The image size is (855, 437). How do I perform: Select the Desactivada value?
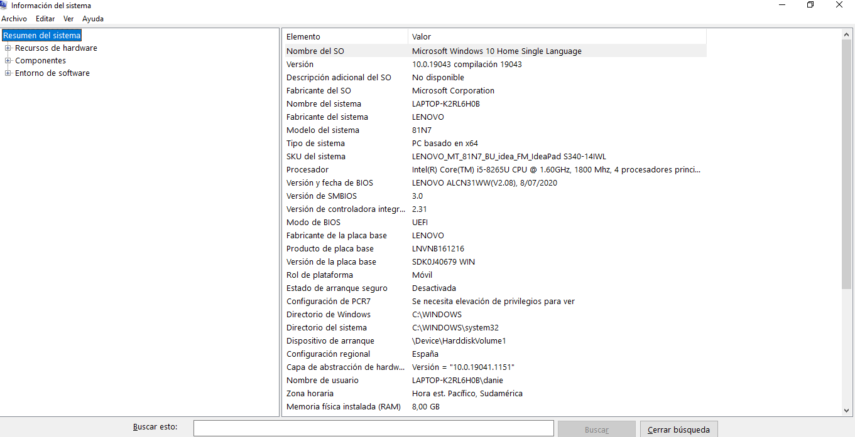point(433,288)
